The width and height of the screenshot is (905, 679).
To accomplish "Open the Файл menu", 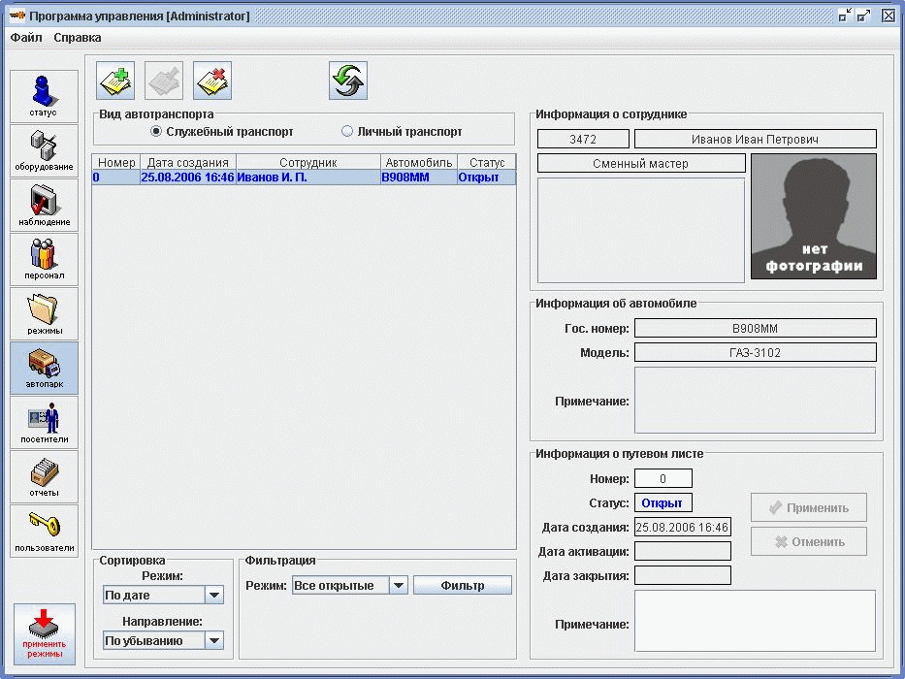I will (26, 38).
